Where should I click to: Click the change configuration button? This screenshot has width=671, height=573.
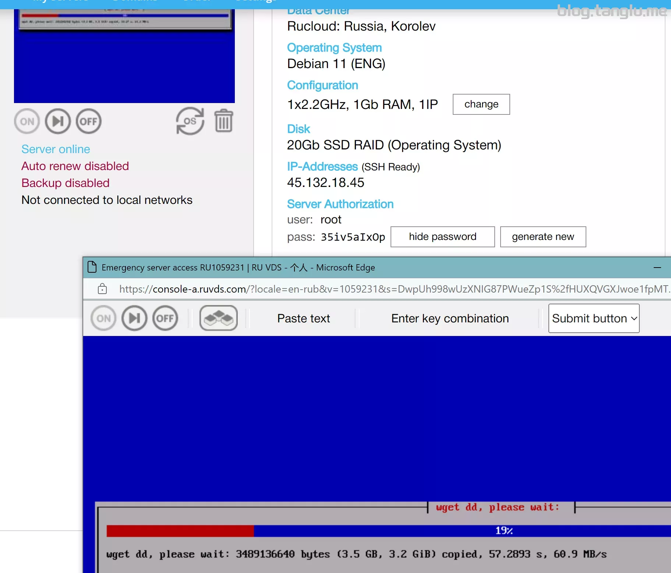[x=481, y=105]
